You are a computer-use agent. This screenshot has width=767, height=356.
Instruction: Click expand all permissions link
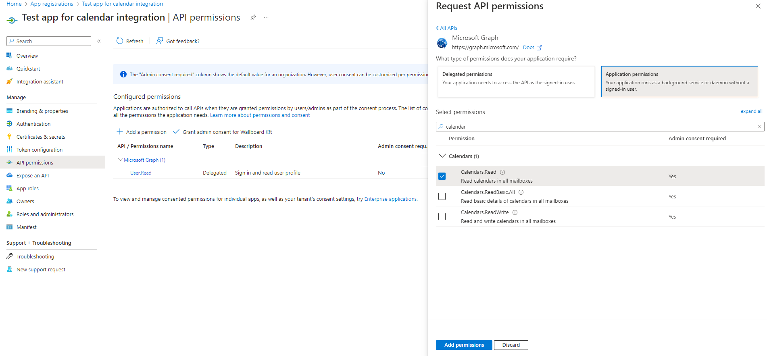click(751, 111)
